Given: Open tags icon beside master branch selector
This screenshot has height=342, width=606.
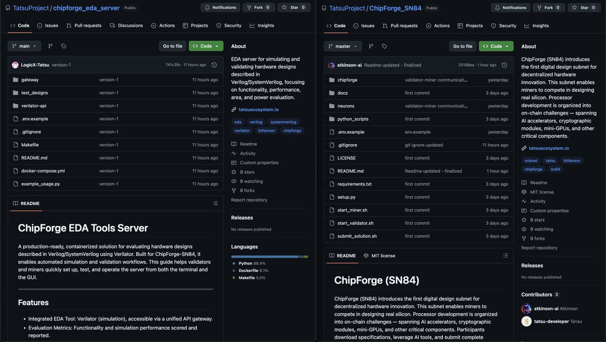Looking at the screenshot, I should pyautogui.click(x=384, y=46).
